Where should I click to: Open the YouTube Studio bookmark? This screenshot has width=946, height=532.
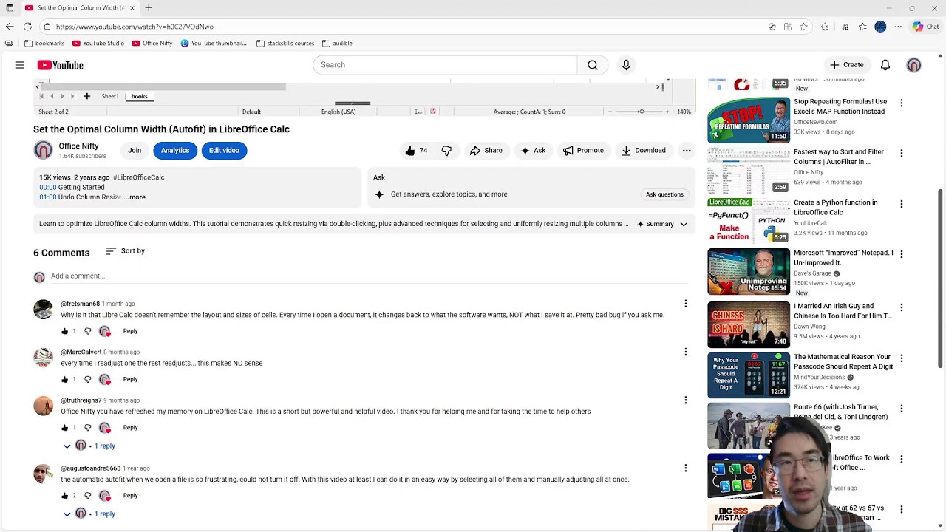tap(98, 44)
